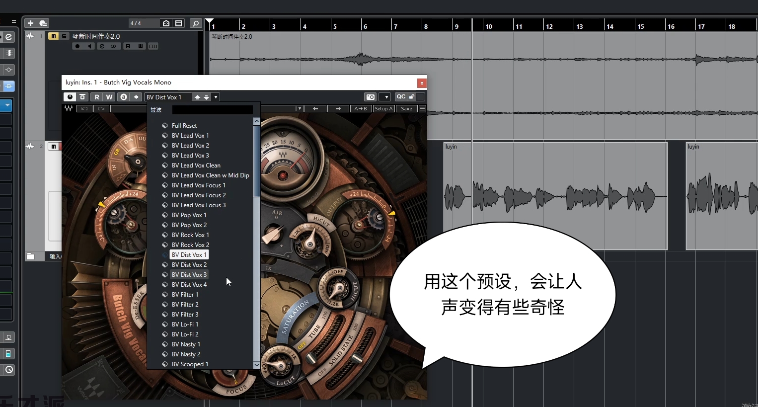Select BV Rock Vox 1 preset
Viewport: 758px width, 407px height.
pyautogui.click(x=190, y=235)
